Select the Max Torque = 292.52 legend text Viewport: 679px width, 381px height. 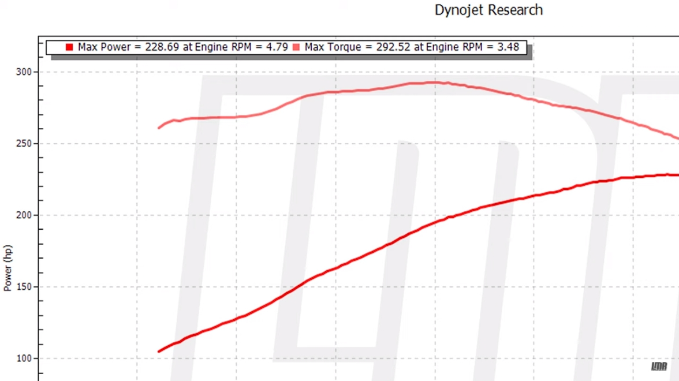coord(412,47)
